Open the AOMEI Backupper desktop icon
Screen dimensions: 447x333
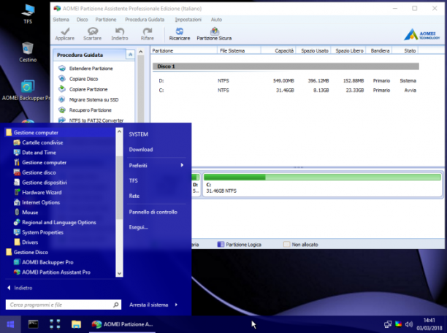point(26,91)
